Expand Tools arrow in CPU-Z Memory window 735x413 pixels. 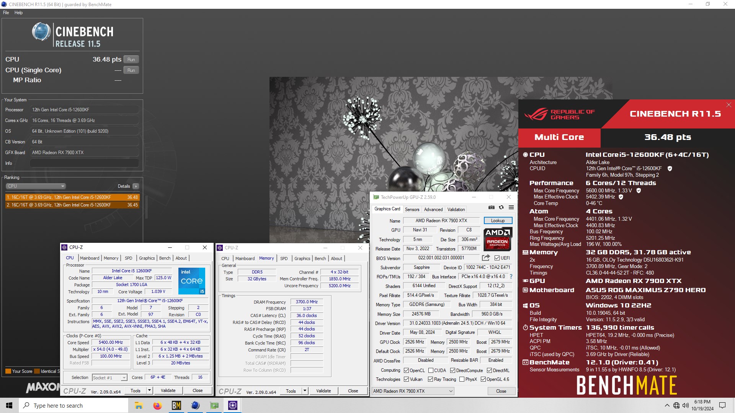coord(305,391)
